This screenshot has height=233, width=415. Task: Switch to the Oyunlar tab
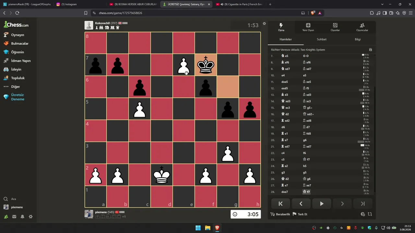pyautogui.click(x=335, y=27)
